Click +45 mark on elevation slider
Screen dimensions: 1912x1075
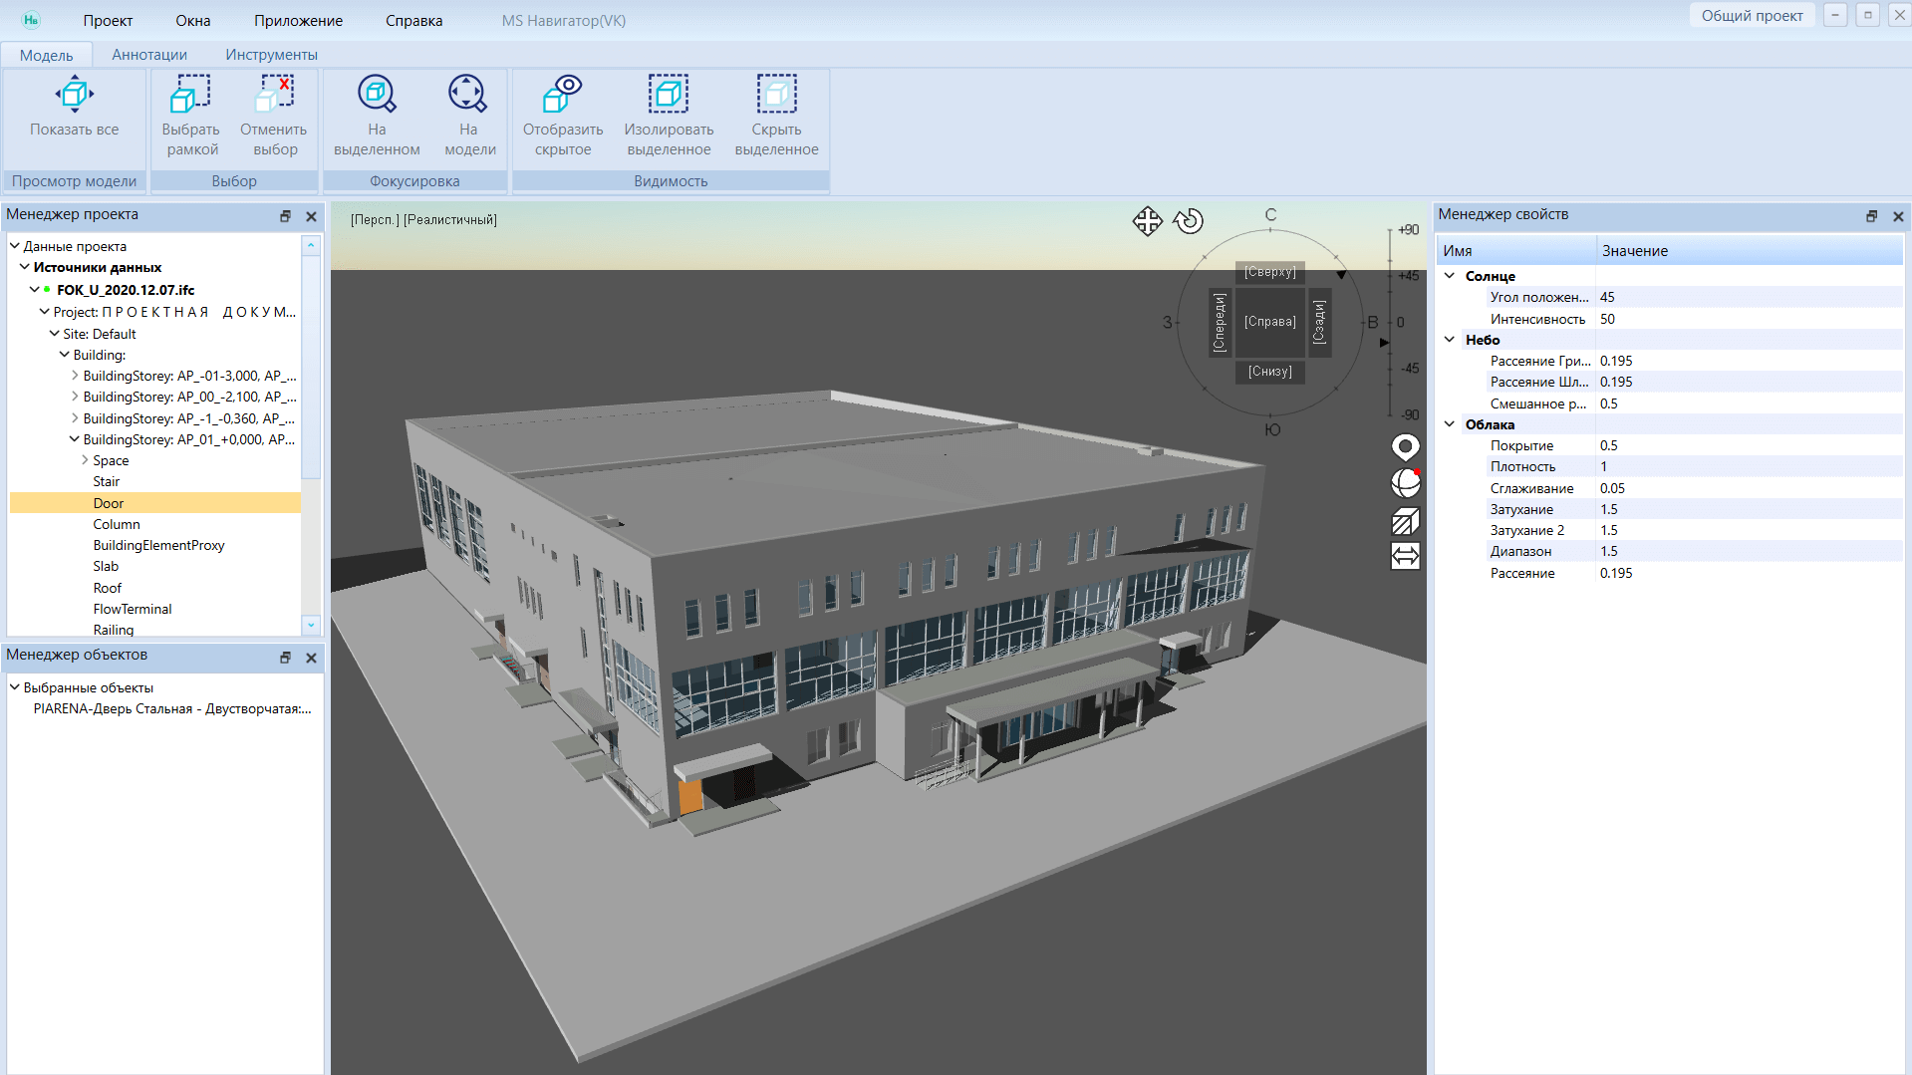point(1407,276)
